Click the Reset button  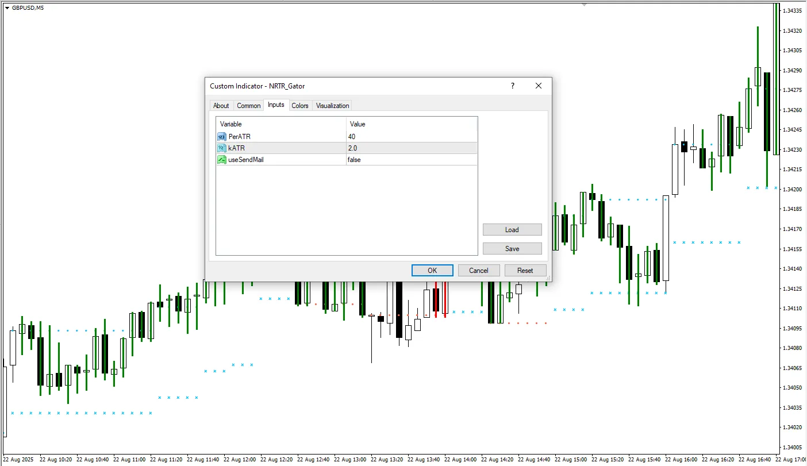point(525,271)
